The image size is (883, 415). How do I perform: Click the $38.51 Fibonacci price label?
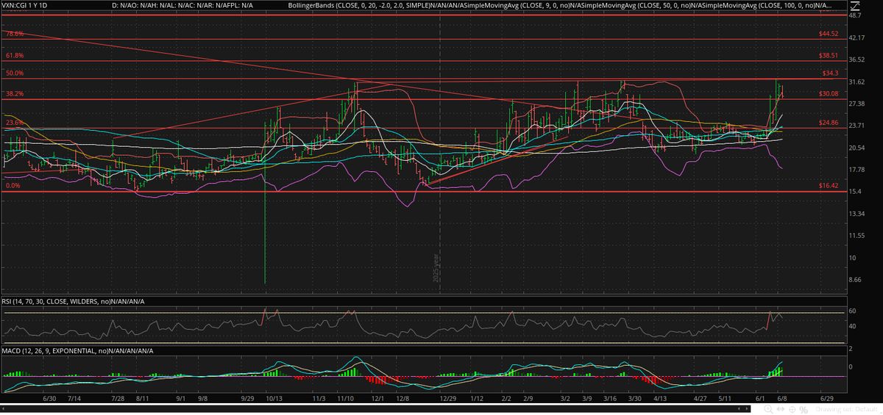(x=829, y=55)
